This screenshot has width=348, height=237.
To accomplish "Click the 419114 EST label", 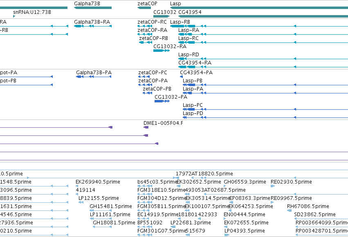I will point(85,190).
